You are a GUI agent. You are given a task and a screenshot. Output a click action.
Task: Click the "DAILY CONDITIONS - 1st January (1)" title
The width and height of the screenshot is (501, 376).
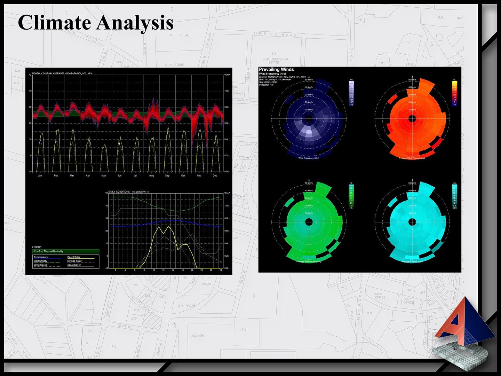(x=128, y=192)
